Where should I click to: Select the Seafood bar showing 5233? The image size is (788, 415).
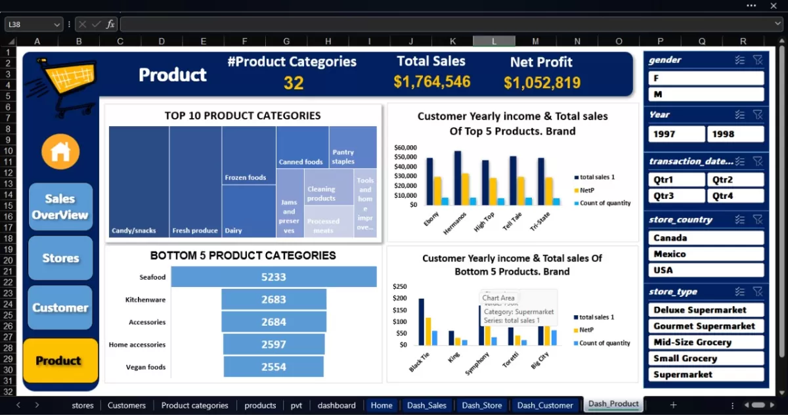click(x=274, y=277)
